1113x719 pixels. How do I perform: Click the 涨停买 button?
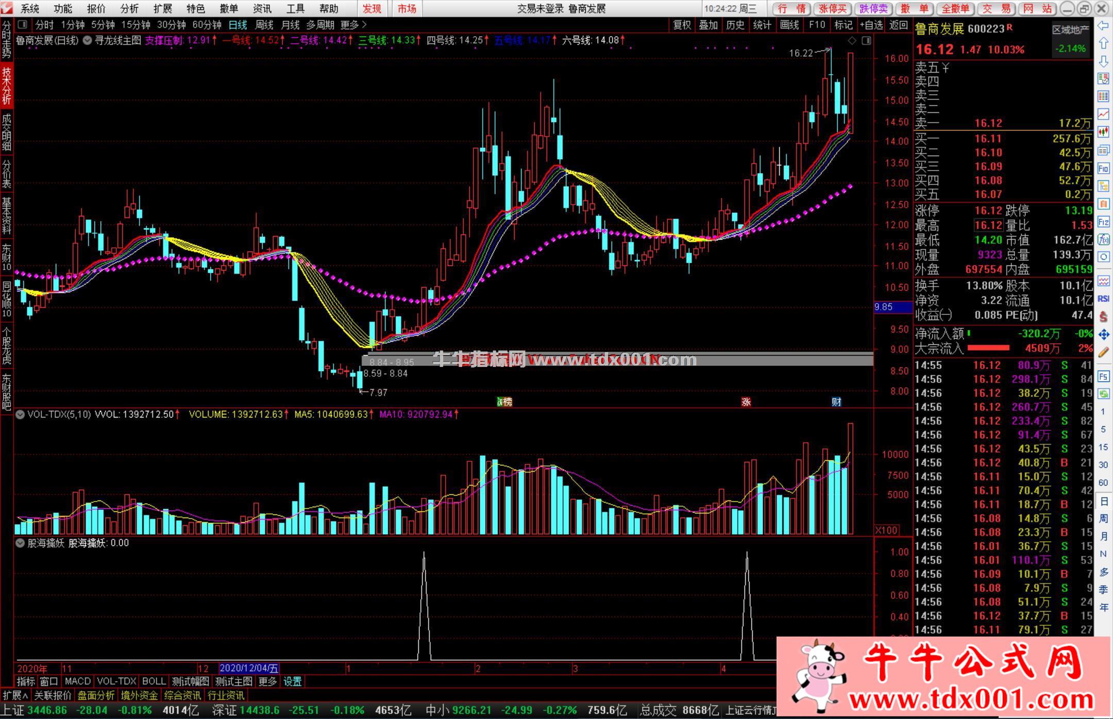(x=833, y=9)
